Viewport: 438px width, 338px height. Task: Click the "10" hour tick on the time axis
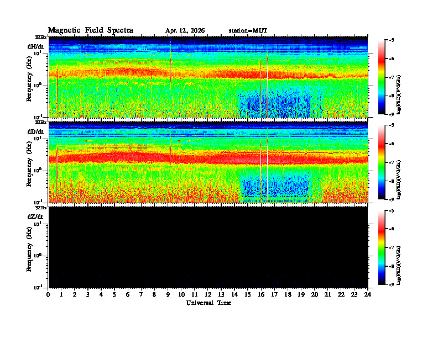click(181, 295)
